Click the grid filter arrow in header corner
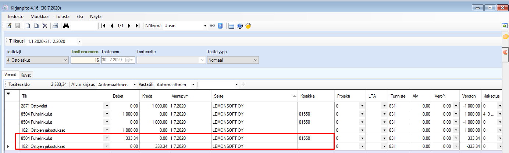This screenshot has height=153, width=509. [8, 93]
